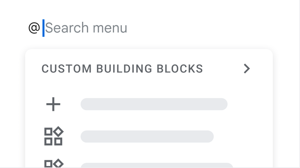This screenshot has width=300, height=168.
Task: Click the Custom Building Blocks section header
Action: tap(122, 69)
